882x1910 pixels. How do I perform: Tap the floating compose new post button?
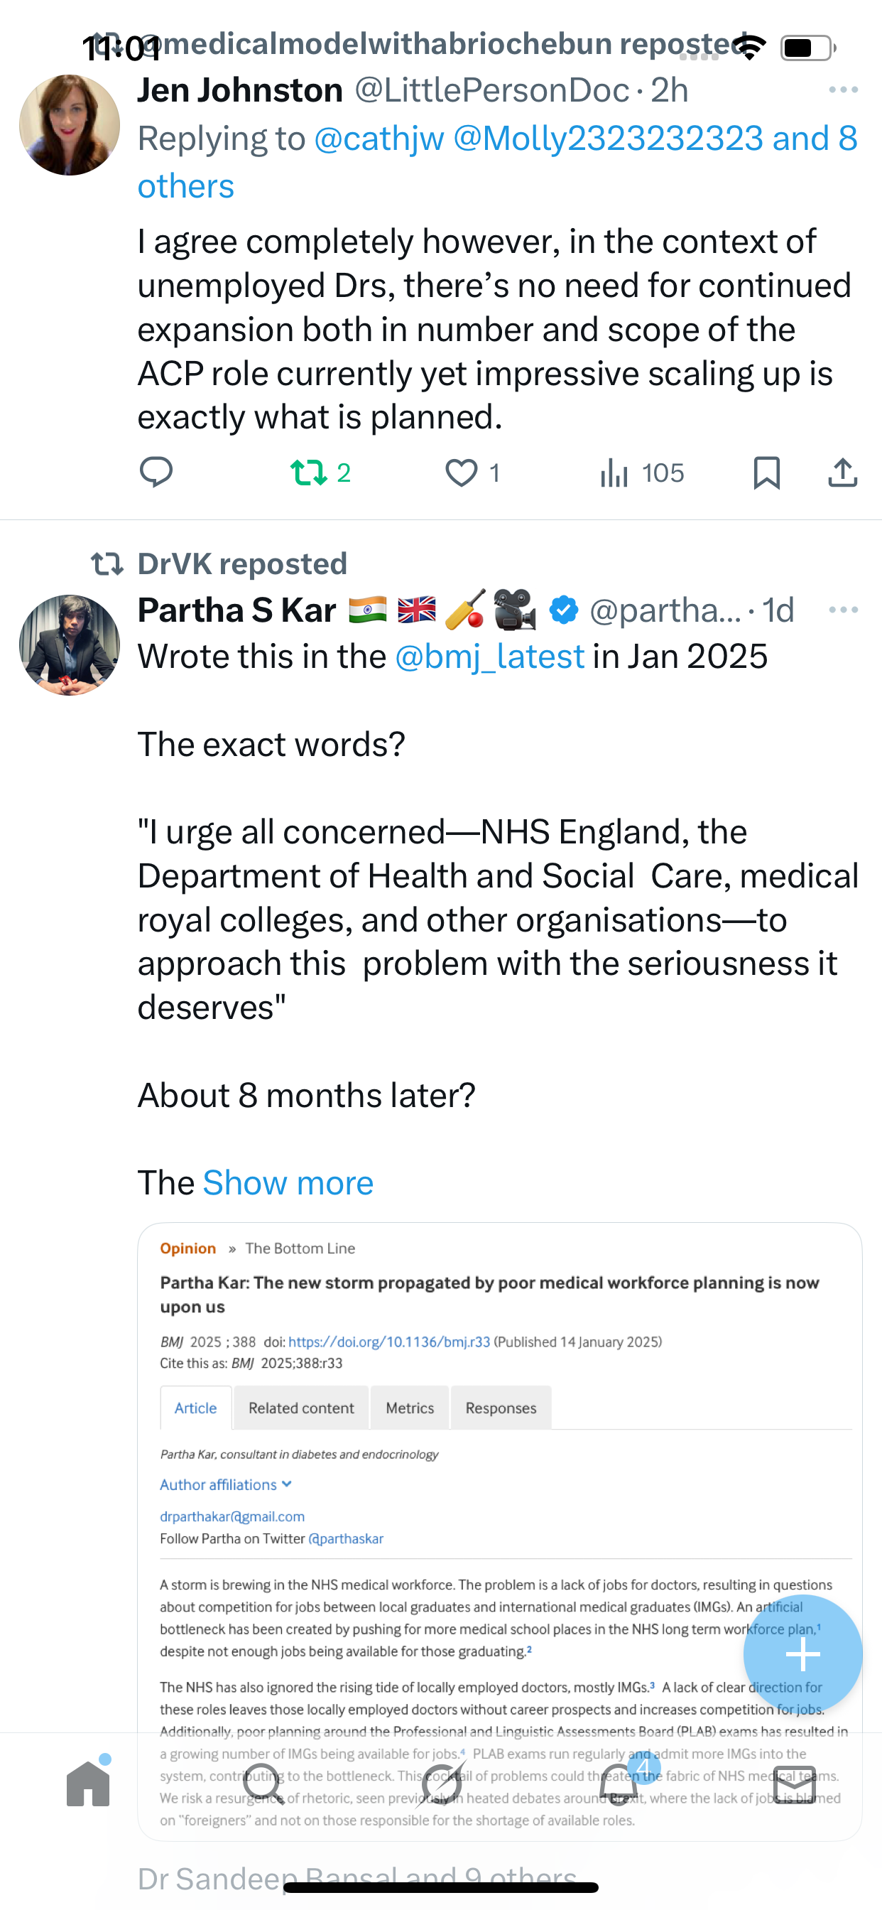tap(802, 1654)
